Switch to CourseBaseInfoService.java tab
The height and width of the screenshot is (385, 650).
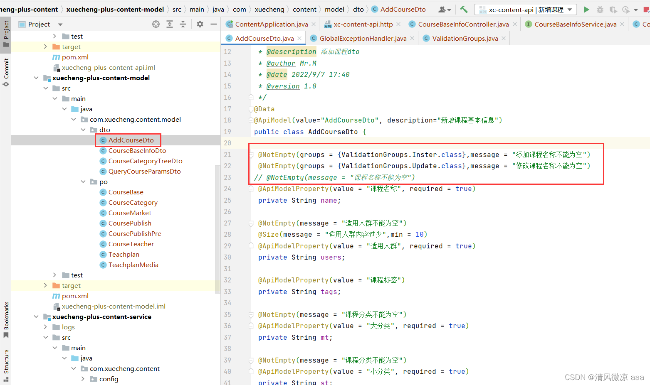(x=575, y=24)
